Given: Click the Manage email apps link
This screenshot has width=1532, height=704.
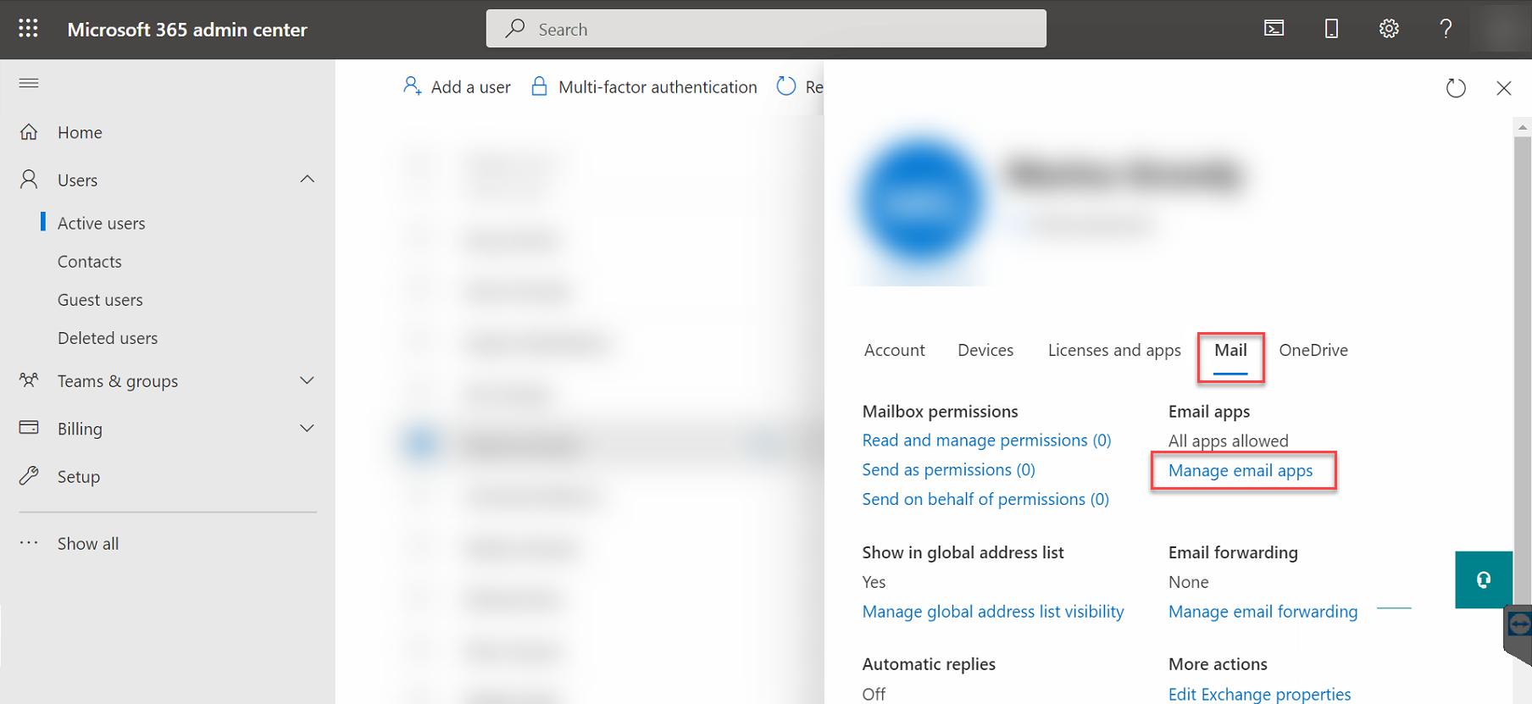Looking at the screenshot, I should tap(1240, 471).
